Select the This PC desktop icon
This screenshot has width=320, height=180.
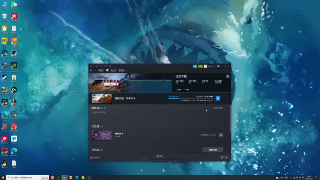4,5
